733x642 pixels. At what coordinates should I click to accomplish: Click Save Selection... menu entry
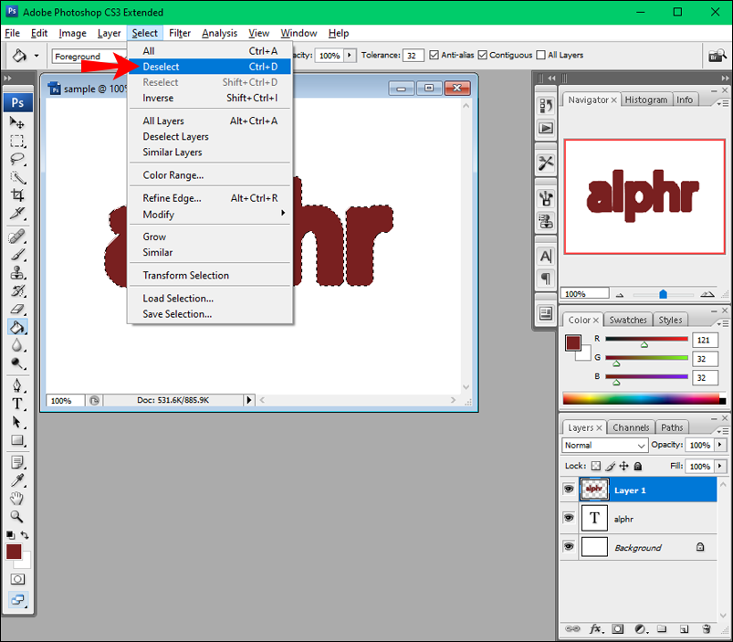coord(177,314)
